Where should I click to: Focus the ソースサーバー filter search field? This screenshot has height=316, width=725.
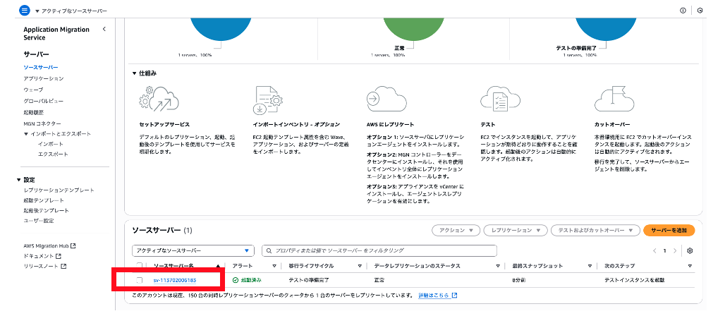pos(379,251)
